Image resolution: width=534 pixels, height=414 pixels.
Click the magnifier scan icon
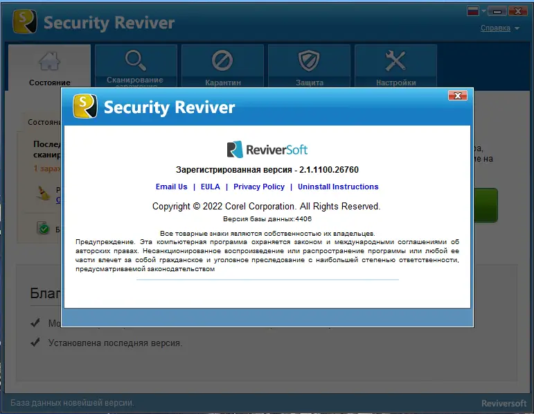point(136,61)
